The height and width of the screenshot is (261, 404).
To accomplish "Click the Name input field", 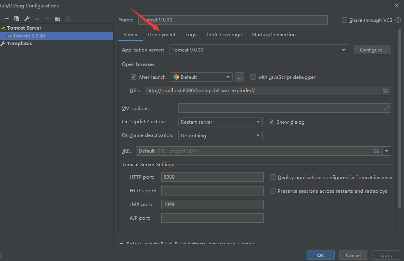I will (233, 20).
